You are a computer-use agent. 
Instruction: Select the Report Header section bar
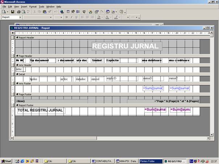(x=112, y=38)
